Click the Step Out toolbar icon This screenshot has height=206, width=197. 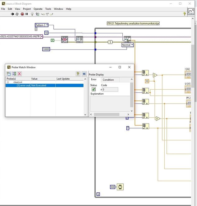(52, 14)
